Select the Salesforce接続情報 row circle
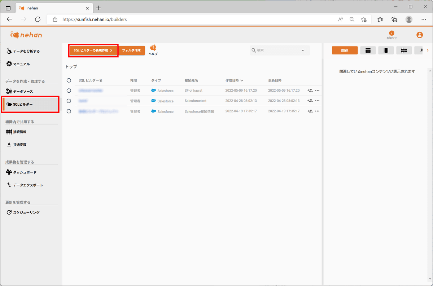433x286 pixels. tap(69, 111)
